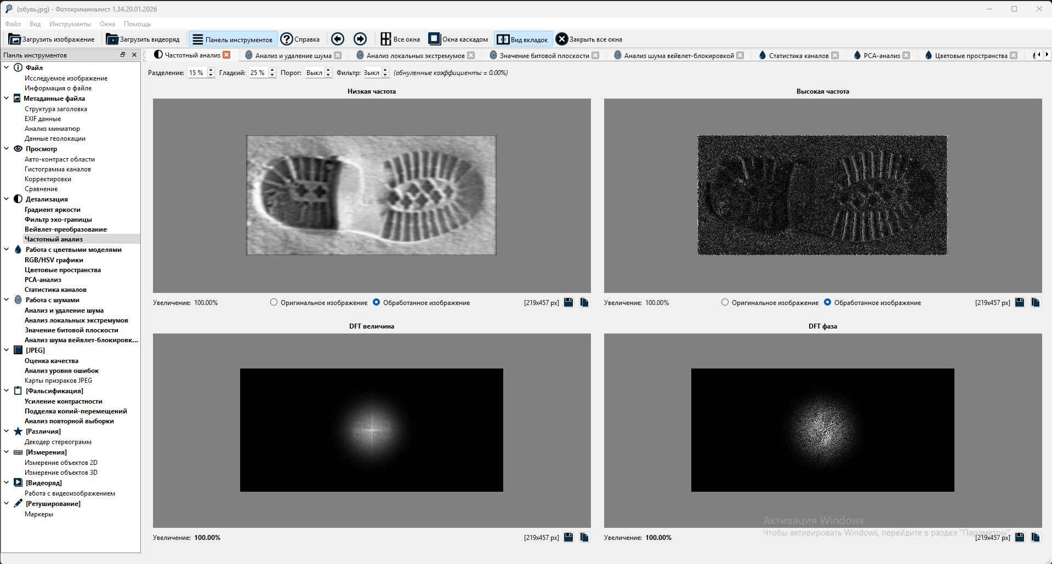The height and width of the screenshot is (564, 1052).
Task: Select Оригинальное изображение under Высокая частота
Action: click(725, 302)
